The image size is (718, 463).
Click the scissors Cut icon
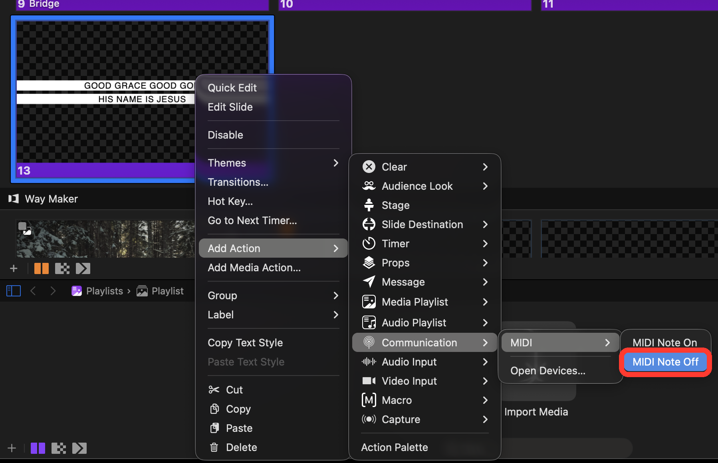(214, 390)
